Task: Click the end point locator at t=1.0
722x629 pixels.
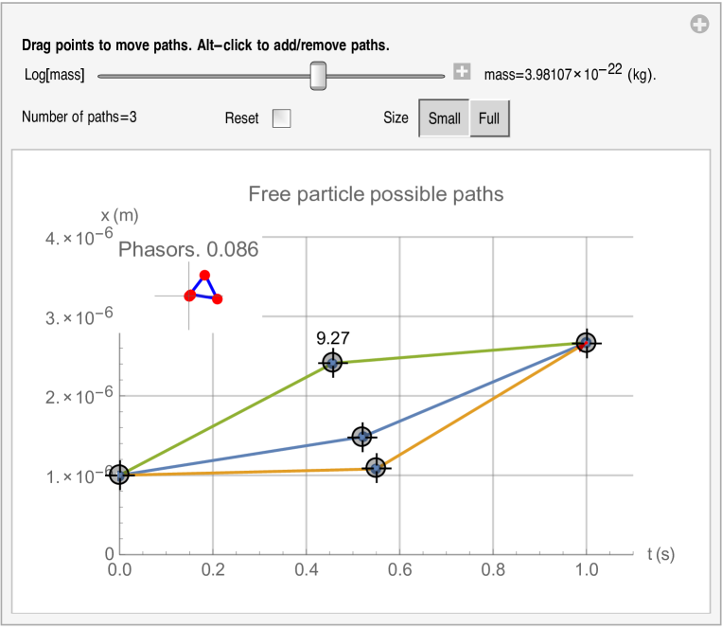Action: [x=587, y=343]
